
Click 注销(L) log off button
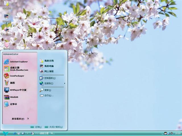pyautogui.click(x=36, y=127)
